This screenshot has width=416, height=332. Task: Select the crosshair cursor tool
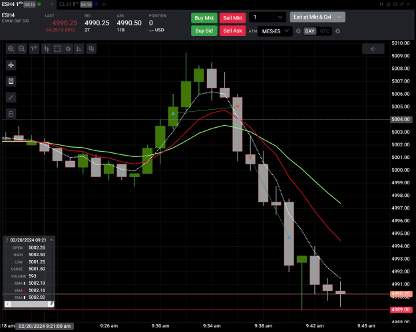(11, 65)
